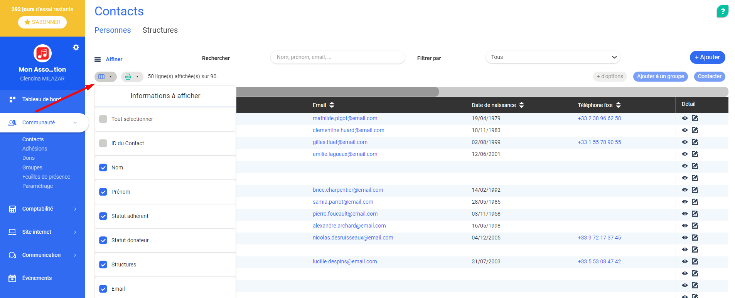The height and width of the screenshot is (298, 735).
Task: Check the Tout sélectionner checkbox
Action: pyautogui.click(x=103, y=119)
